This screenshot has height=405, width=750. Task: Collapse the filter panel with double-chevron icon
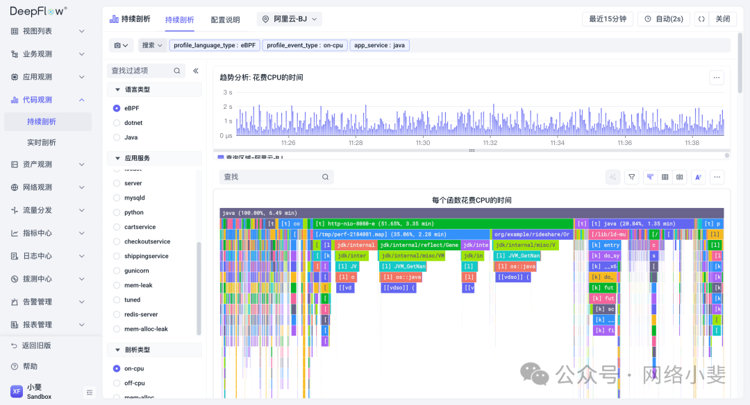196,71
